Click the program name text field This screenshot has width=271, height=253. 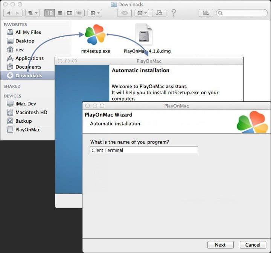(x=144, y=150)
